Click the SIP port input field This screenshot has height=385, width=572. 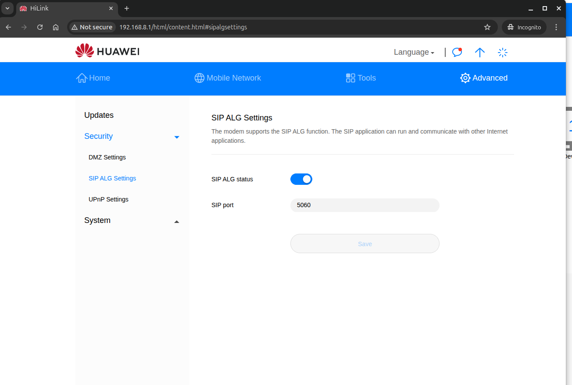tap(365, 205)
